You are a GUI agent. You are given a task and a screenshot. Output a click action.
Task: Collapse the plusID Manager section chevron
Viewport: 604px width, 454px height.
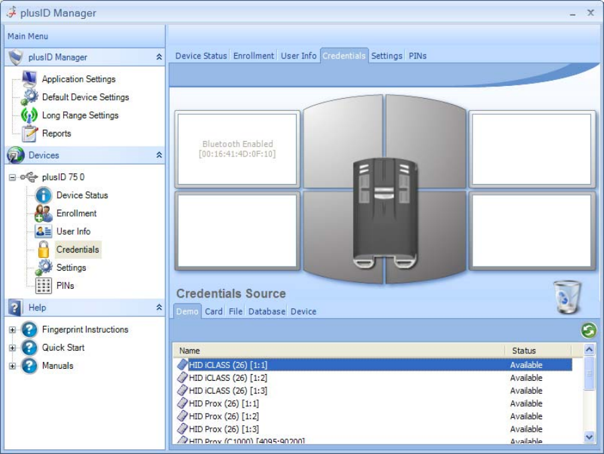(158, 57)
